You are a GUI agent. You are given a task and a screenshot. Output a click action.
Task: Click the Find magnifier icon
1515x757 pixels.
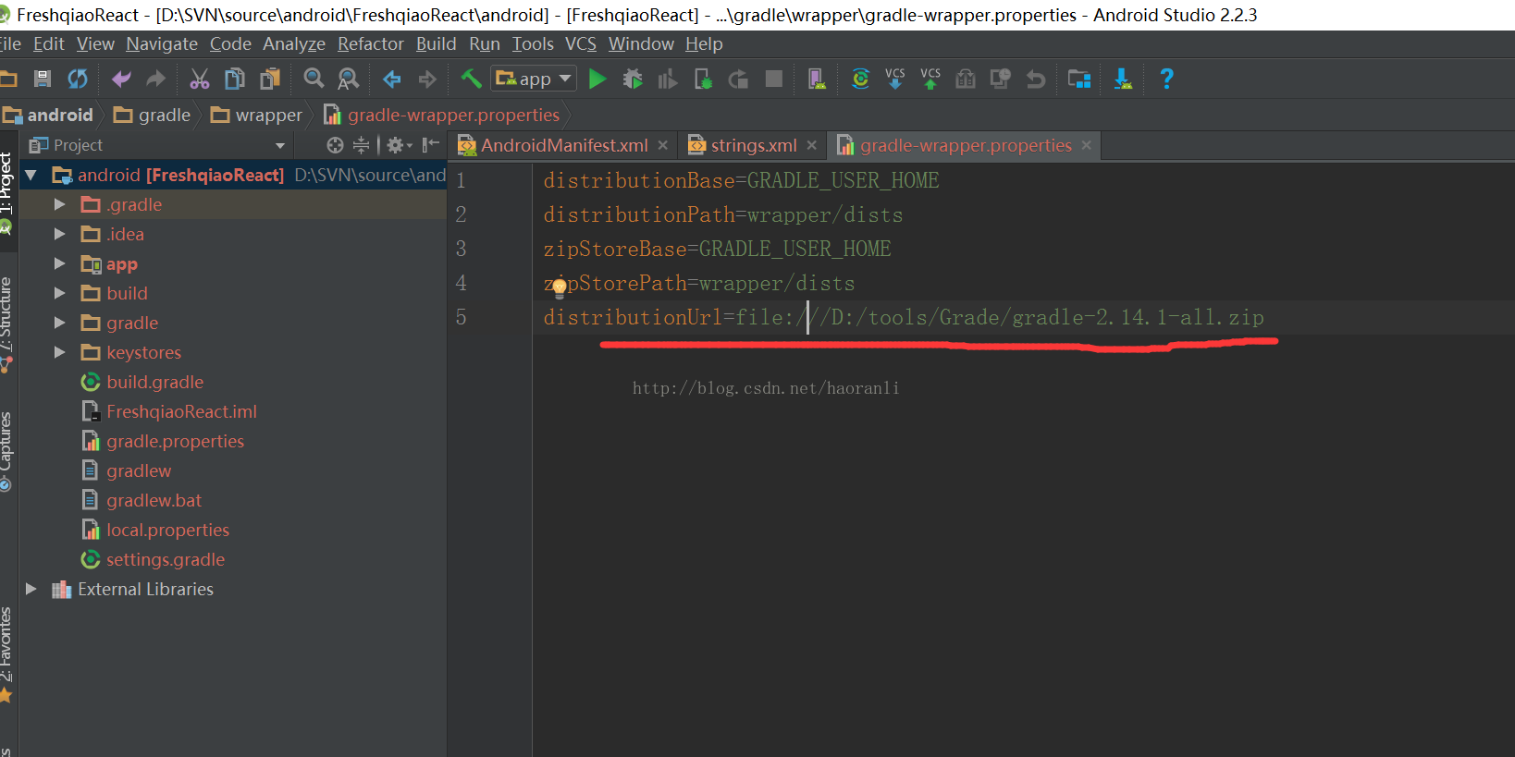pyautogui.click(x=314, y=79)
